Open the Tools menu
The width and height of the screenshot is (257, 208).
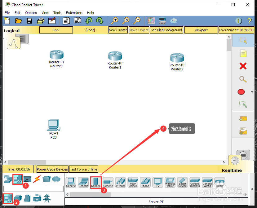57,13
